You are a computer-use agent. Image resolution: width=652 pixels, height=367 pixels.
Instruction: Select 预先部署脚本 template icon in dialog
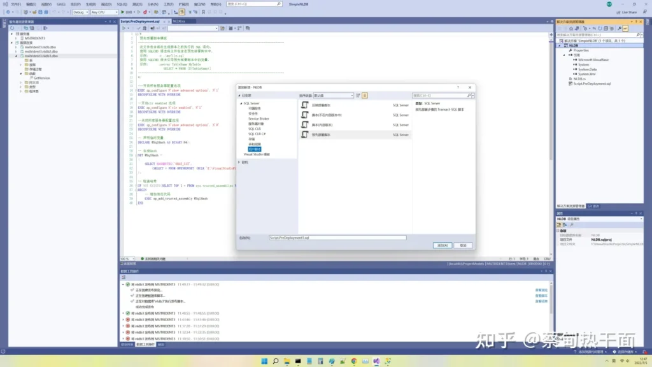click(x=305, y=134)
